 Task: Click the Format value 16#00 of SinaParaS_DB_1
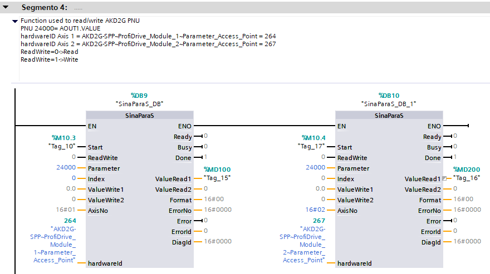(x=463, y=199)
